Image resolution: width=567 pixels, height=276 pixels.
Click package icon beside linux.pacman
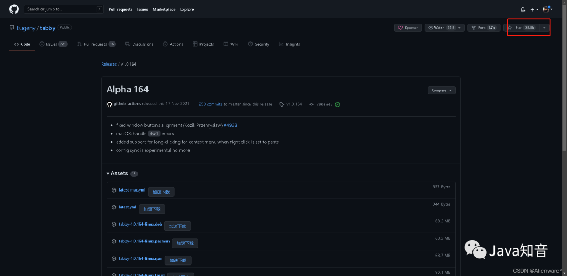coord(114,241)
